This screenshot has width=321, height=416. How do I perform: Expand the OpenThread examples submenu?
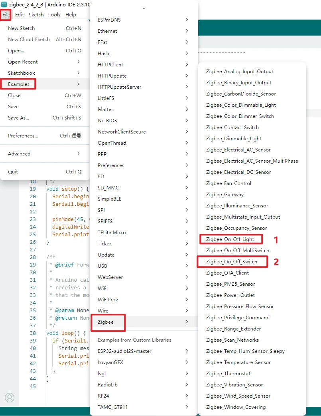[144, 143]
